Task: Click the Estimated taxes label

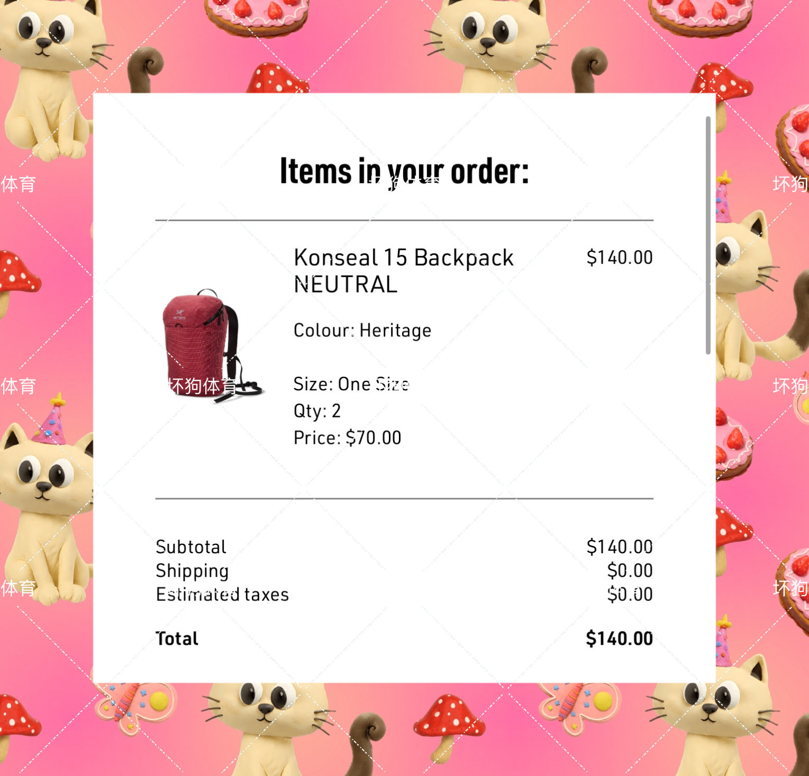Action: pos(222,595)
